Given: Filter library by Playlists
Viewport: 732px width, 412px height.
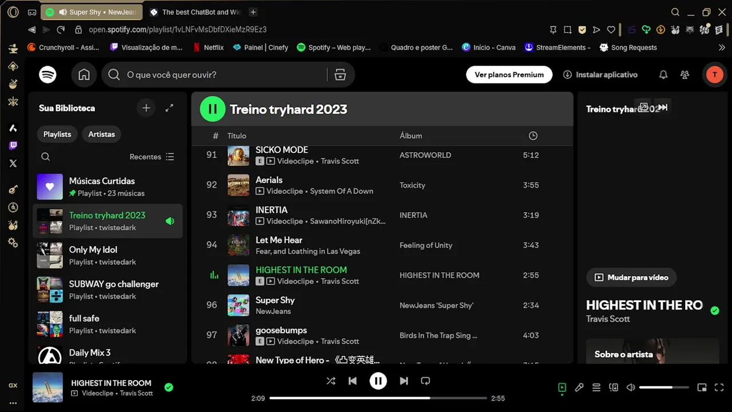Looking at the screenshot, I should tap(57, 134).
